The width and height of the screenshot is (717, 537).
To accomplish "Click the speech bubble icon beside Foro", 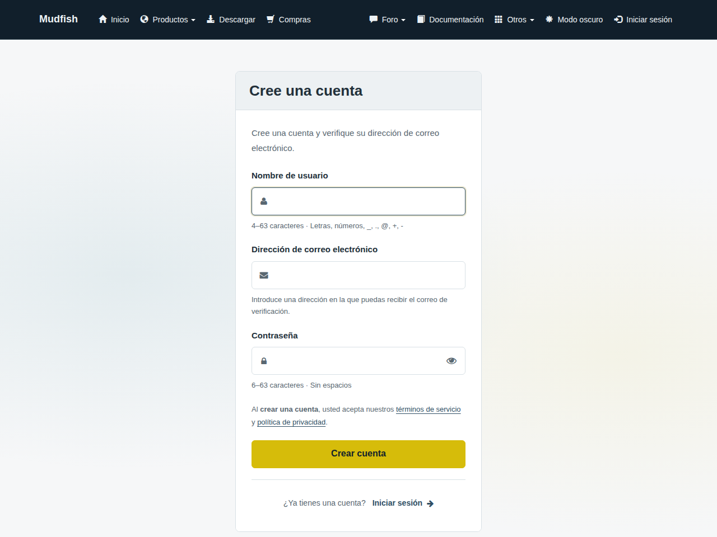I will (x=374, y=19).
